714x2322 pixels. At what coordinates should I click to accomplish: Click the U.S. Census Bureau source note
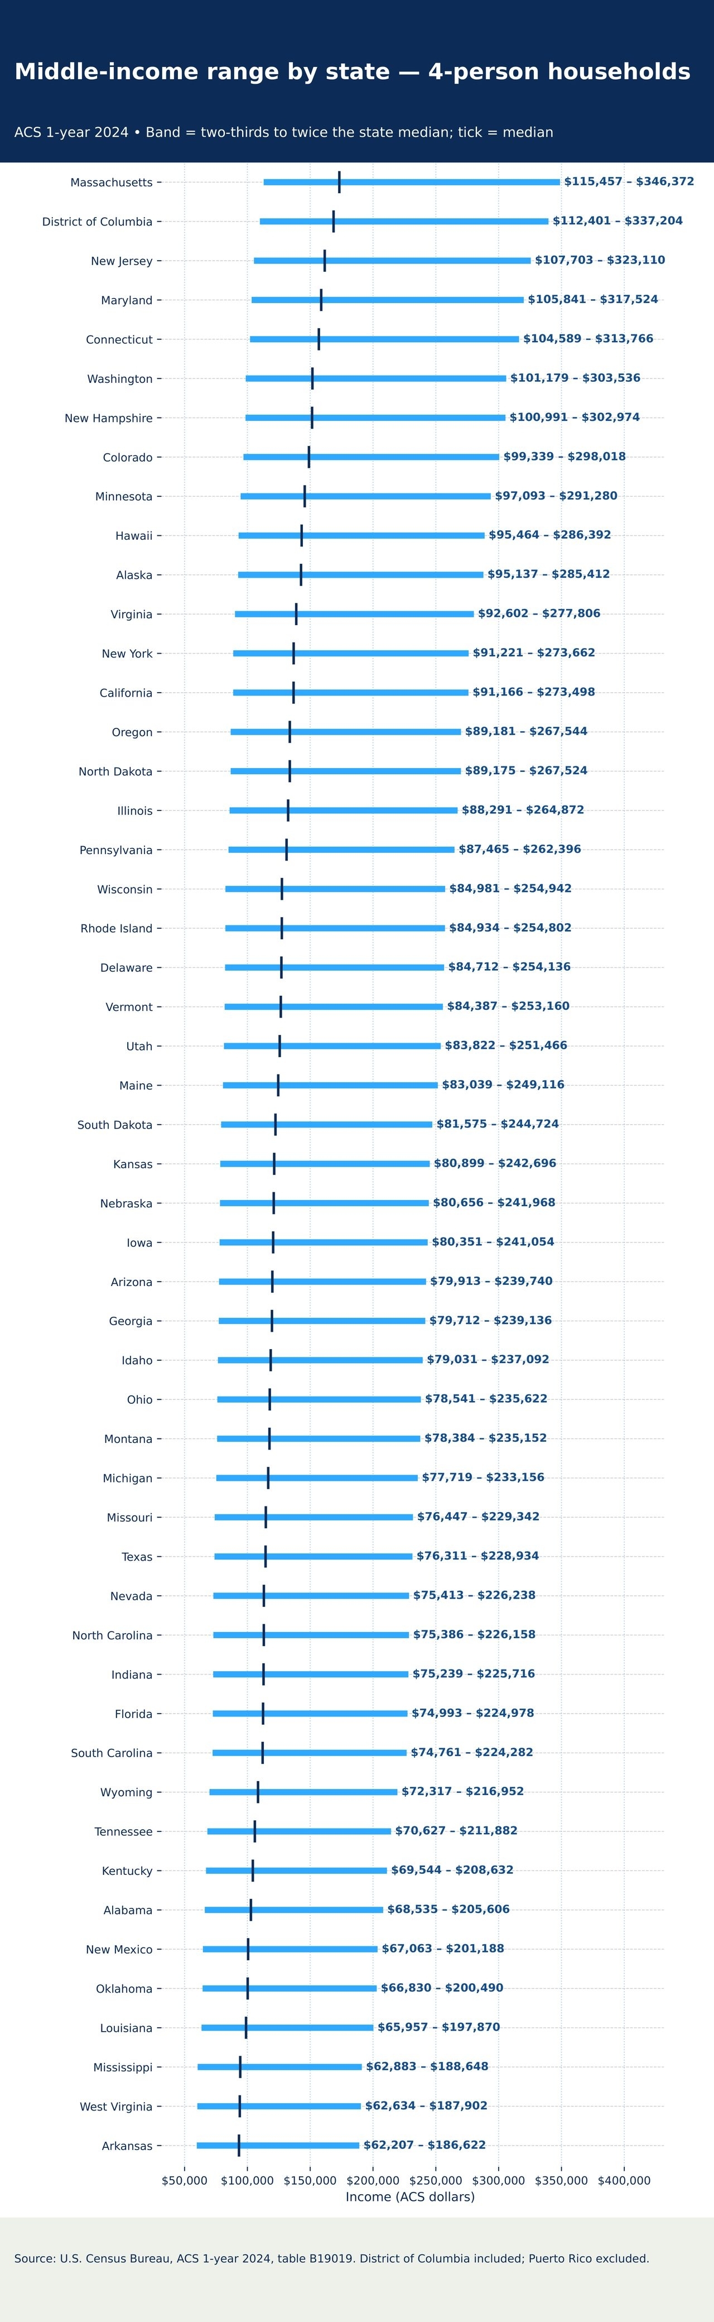point(331,2259)
